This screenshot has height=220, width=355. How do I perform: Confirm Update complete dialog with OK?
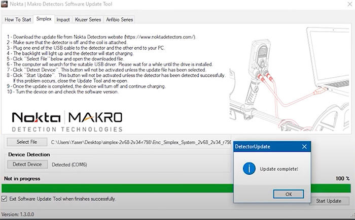pyautogui.click(x=289, y=194)
